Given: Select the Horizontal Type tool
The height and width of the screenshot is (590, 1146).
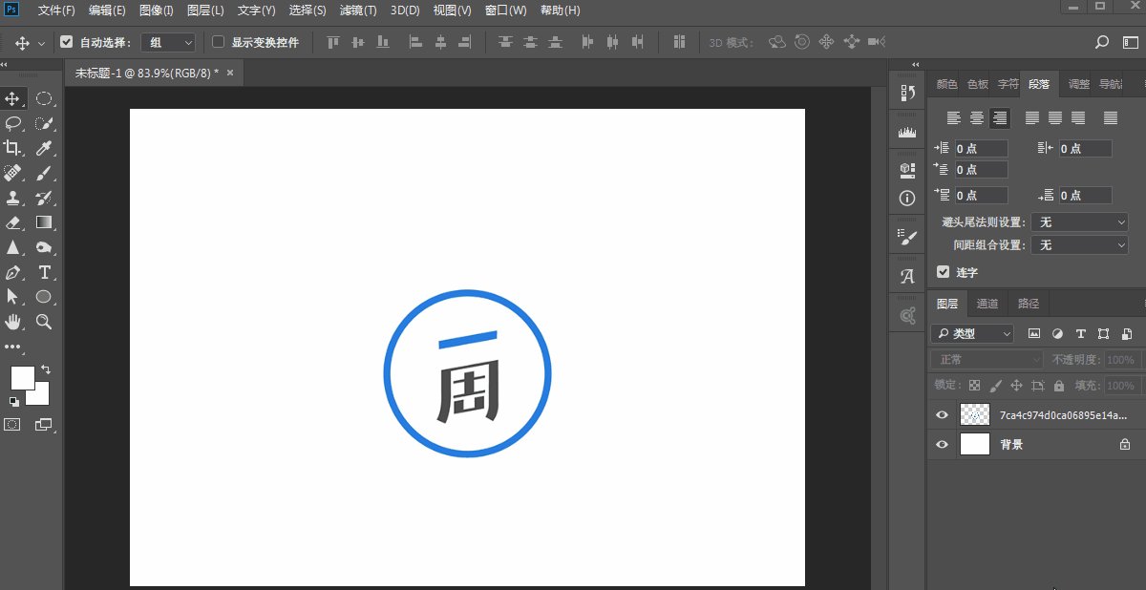Looking at the screenshot, I should pos(44,272).
